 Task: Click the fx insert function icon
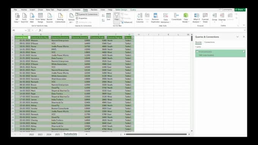tap(40, 30)
